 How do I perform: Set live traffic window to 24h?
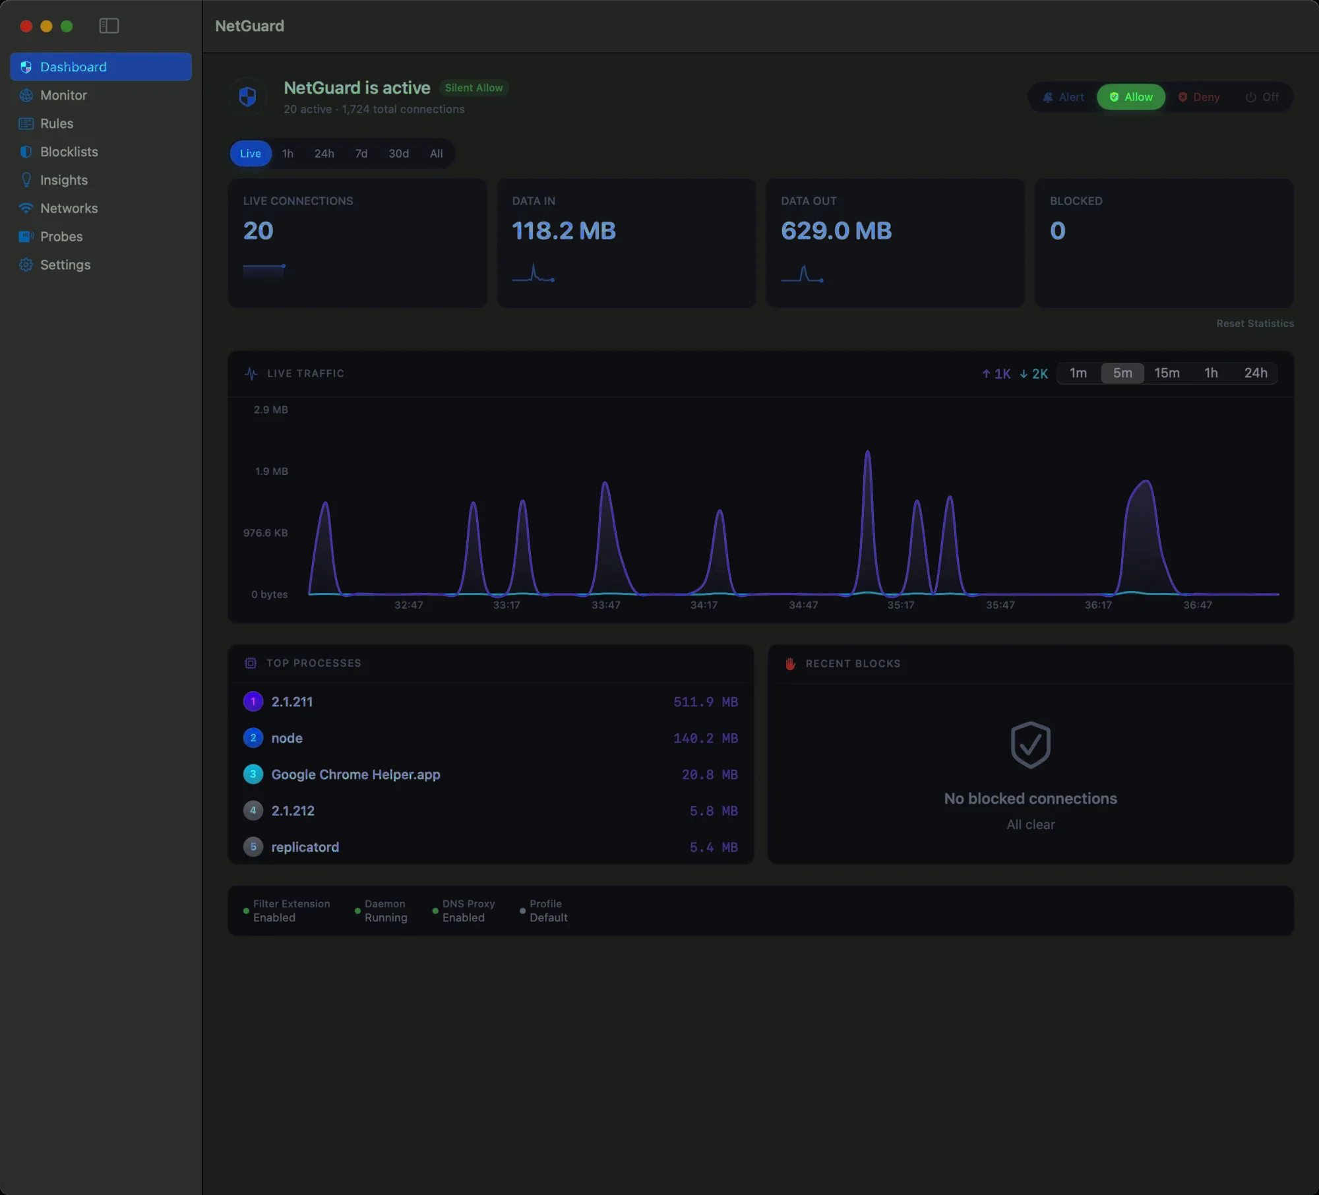[x=1256, y=373]
